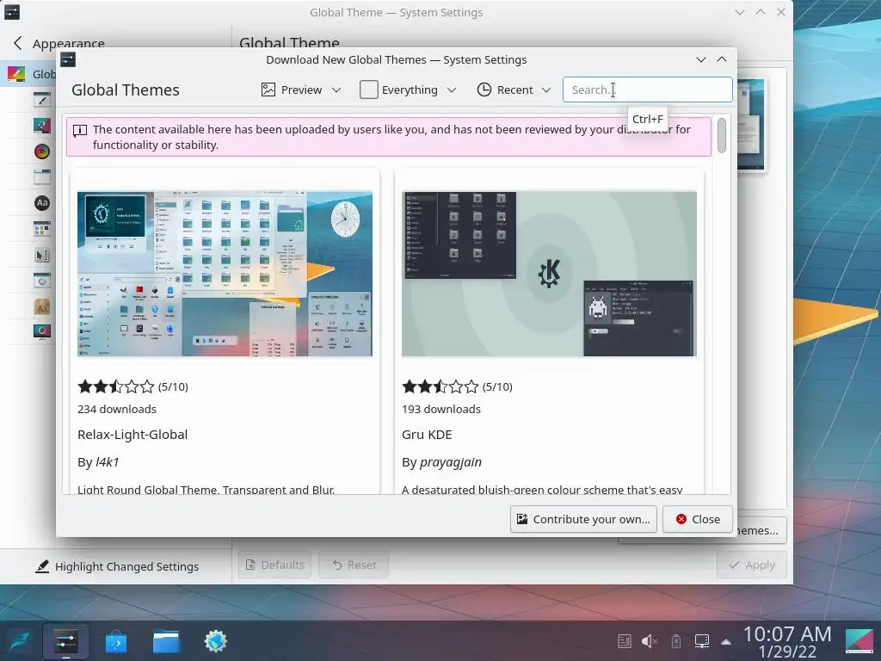Click the 234 downloads text
The height and width of the screenshot is (661, 881).
(117, 409)
